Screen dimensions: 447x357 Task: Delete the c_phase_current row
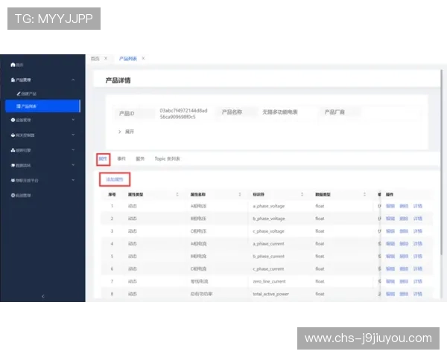[x=404, y=268]
